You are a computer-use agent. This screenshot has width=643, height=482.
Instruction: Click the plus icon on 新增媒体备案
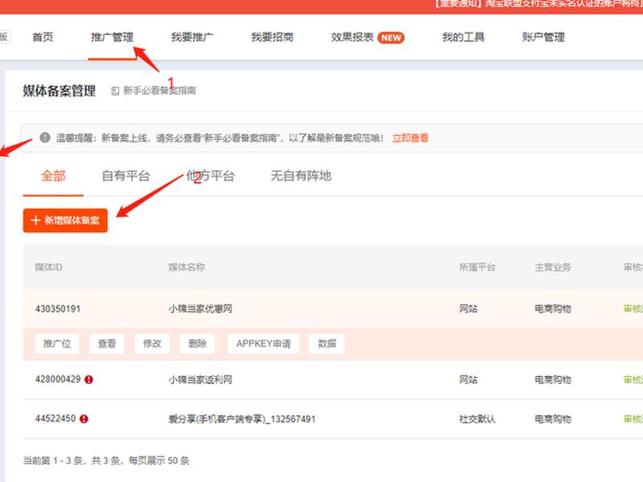[35, 220]
